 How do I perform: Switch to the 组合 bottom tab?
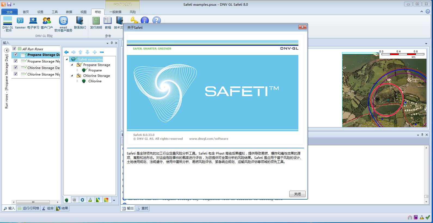click(48, 208)
